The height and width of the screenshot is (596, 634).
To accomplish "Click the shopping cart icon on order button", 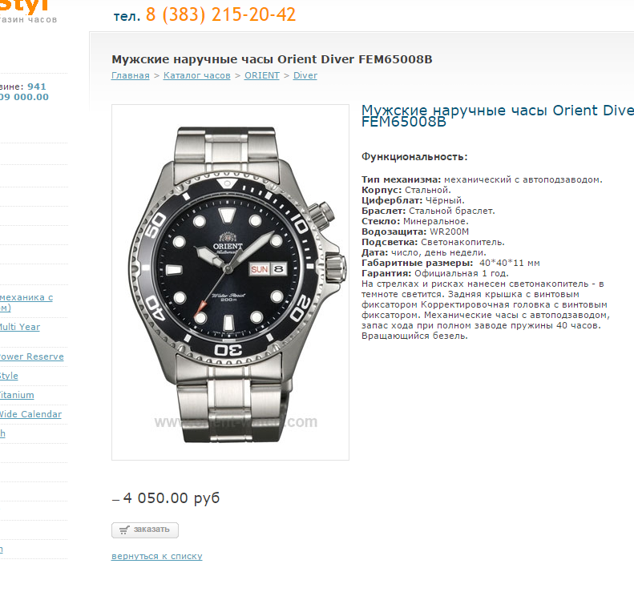I will coord(124,530).
